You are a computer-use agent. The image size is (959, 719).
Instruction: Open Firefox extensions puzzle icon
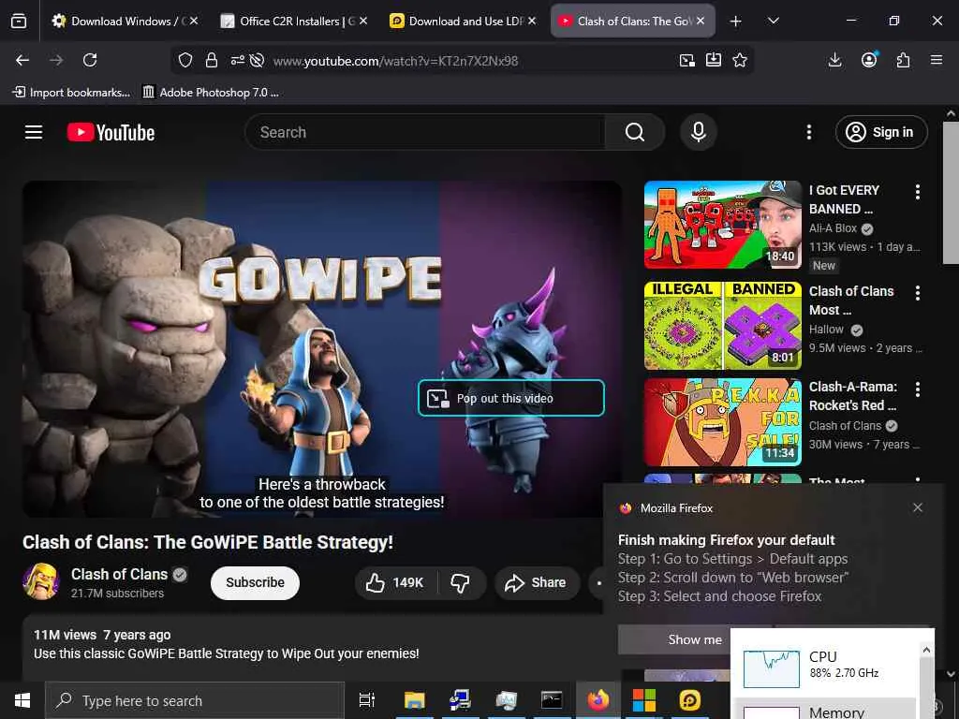[903, 60]
